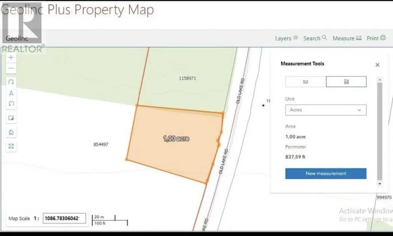Go to home extent icon
This screenshot has width=393, height=236.
[11, 132]
